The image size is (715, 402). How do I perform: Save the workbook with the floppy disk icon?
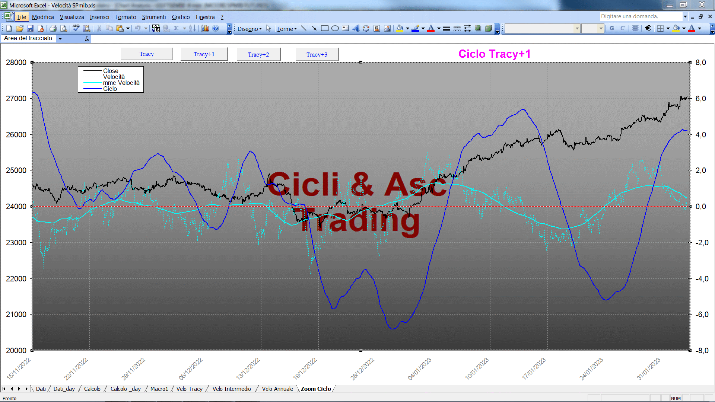[31, 29]
